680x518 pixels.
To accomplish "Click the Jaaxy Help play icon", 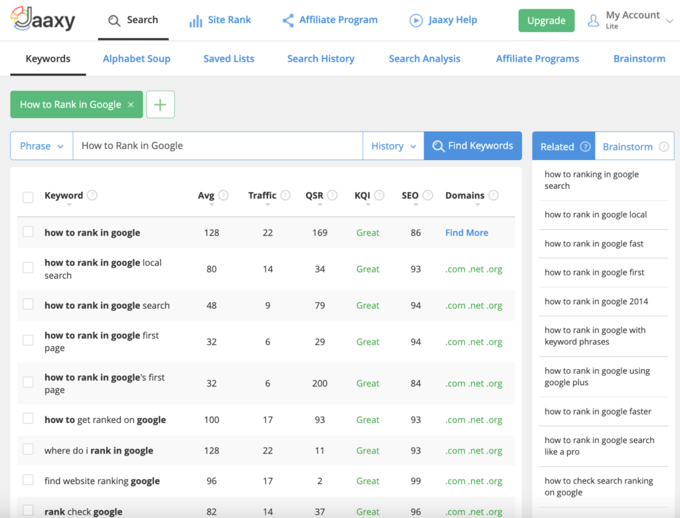I will point(416,21).
